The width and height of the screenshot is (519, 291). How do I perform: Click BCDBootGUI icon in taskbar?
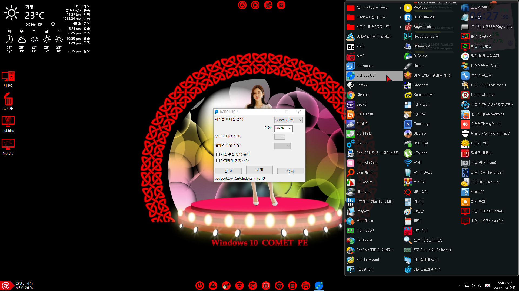(x=319, y=285)
